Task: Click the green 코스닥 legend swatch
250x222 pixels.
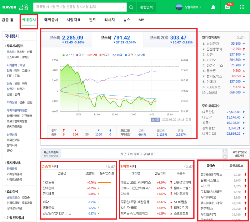Action: (63, 55)
